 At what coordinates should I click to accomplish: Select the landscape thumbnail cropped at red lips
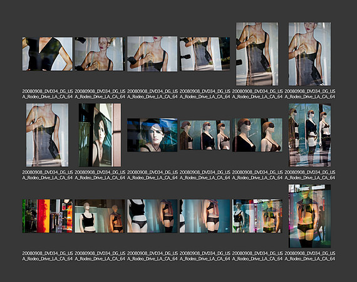[x=152, y=54]
